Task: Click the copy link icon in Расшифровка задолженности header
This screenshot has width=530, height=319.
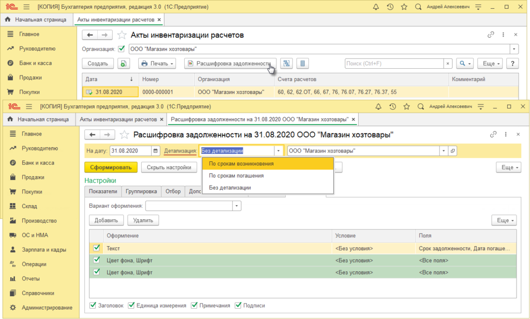Action: point(493,134)
